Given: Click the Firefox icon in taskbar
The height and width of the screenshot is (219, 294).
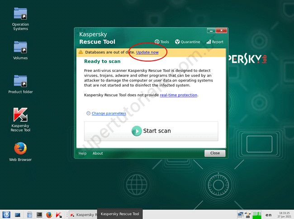Looking at the screenshot, I should [49, 214].
